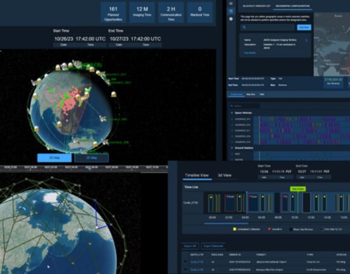This screenshot has height=274, width=350.
Task: Select the highlighted globe icon in blackout panel sidebar
Action: pyautogui.click(x=231, y=11)
